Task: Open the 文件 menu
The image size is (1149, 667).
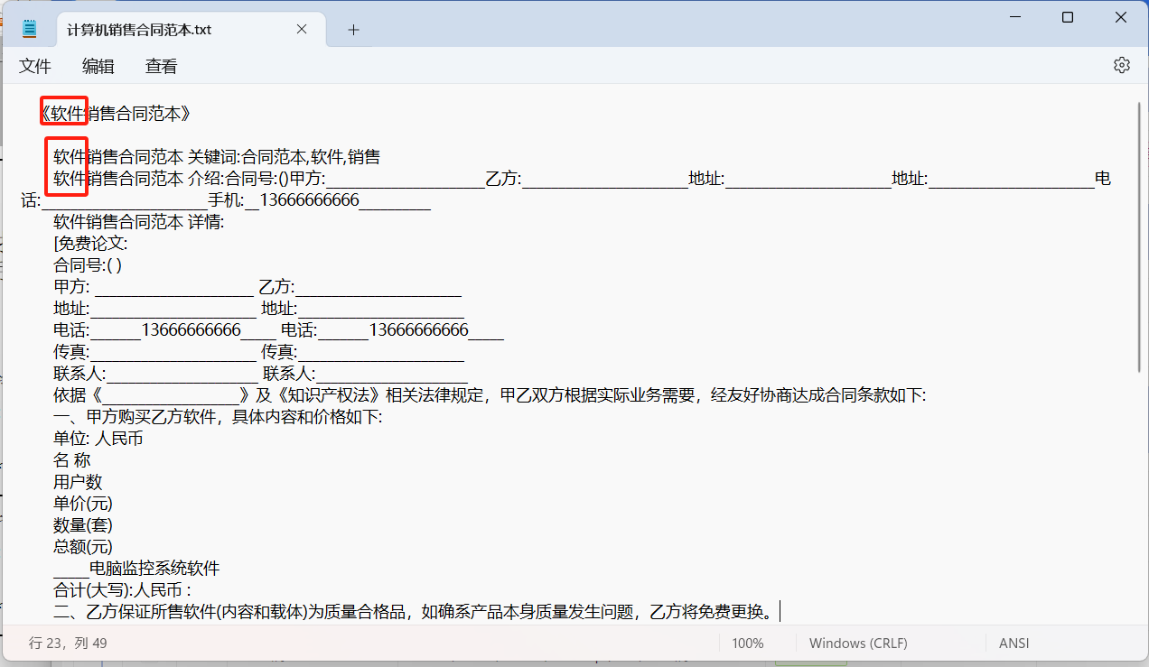Action: [34, 66]
